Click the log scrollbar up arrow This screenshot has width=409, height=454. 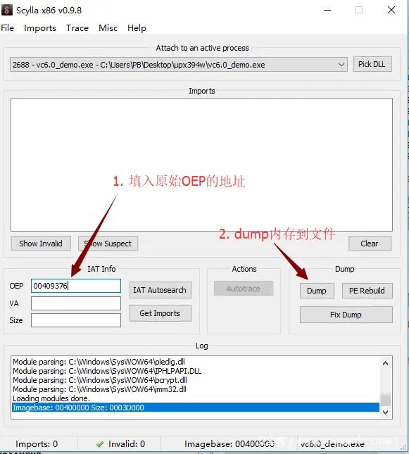(x=385, y=363)
